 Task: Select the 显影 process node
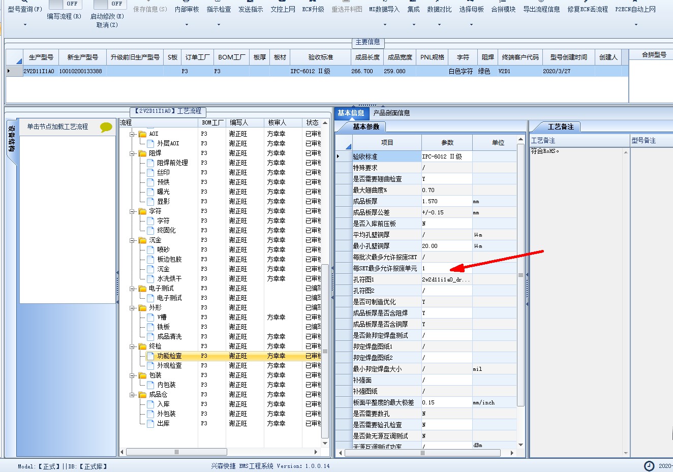pyautogui.click(x=163, y=201)
